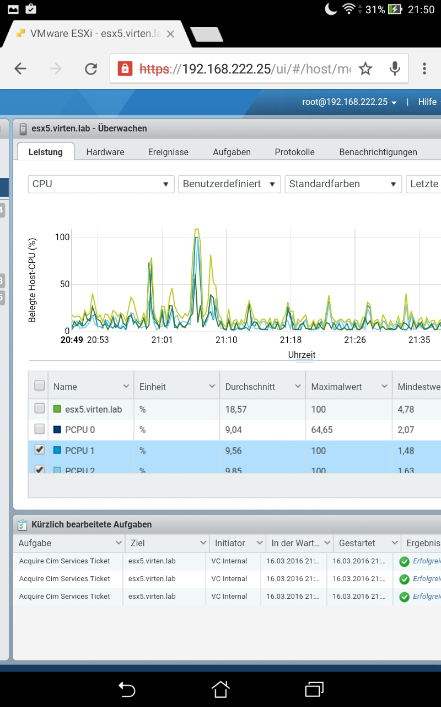Open Einheit column header dropdown
Viewport: 441px width, 707px height.
212,387
